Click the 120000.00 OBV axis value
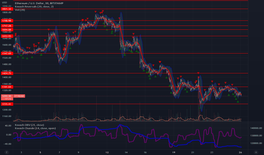The width and height of the screenshot is (264, 155). tap(256, 143)
